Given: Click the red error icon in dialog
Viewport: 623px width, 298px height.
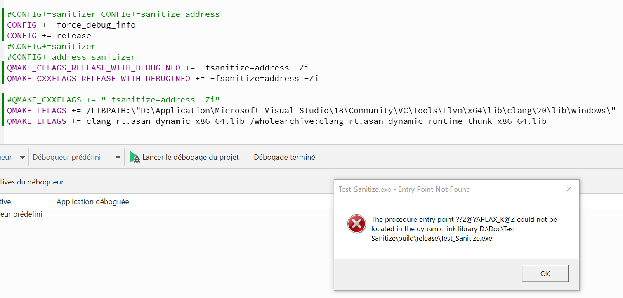Looking at the screenshot, I should (356, 224).
